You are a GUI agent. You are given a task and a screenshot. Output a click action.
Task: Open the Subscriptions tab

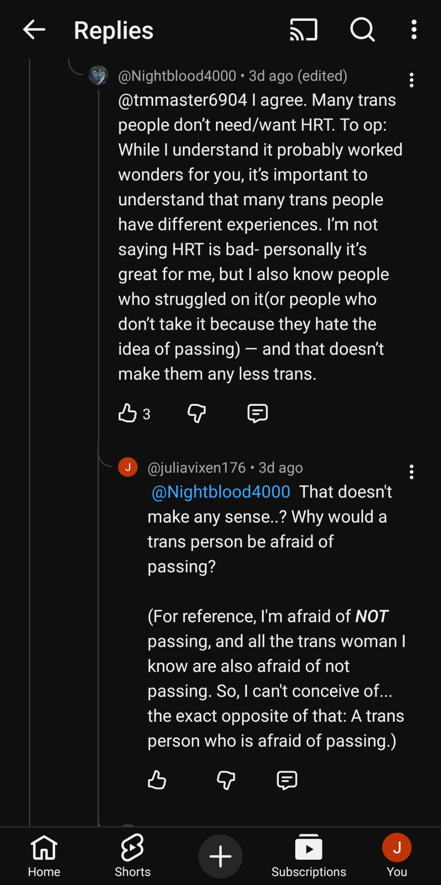tap(309, 855)
